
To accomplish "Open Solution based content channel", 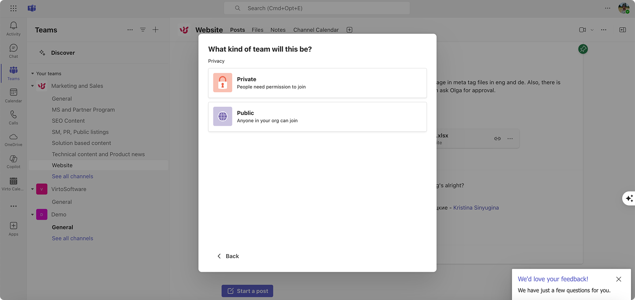I will (x=82, y=143).
